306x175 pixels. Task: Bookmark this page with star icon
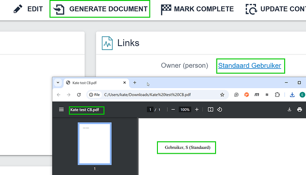click(x=222, y=95)
